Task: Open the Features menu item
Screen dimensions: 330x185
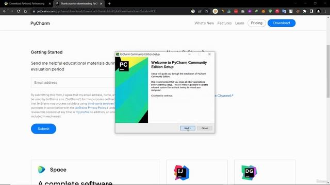Action: click(x=225, y=23)
